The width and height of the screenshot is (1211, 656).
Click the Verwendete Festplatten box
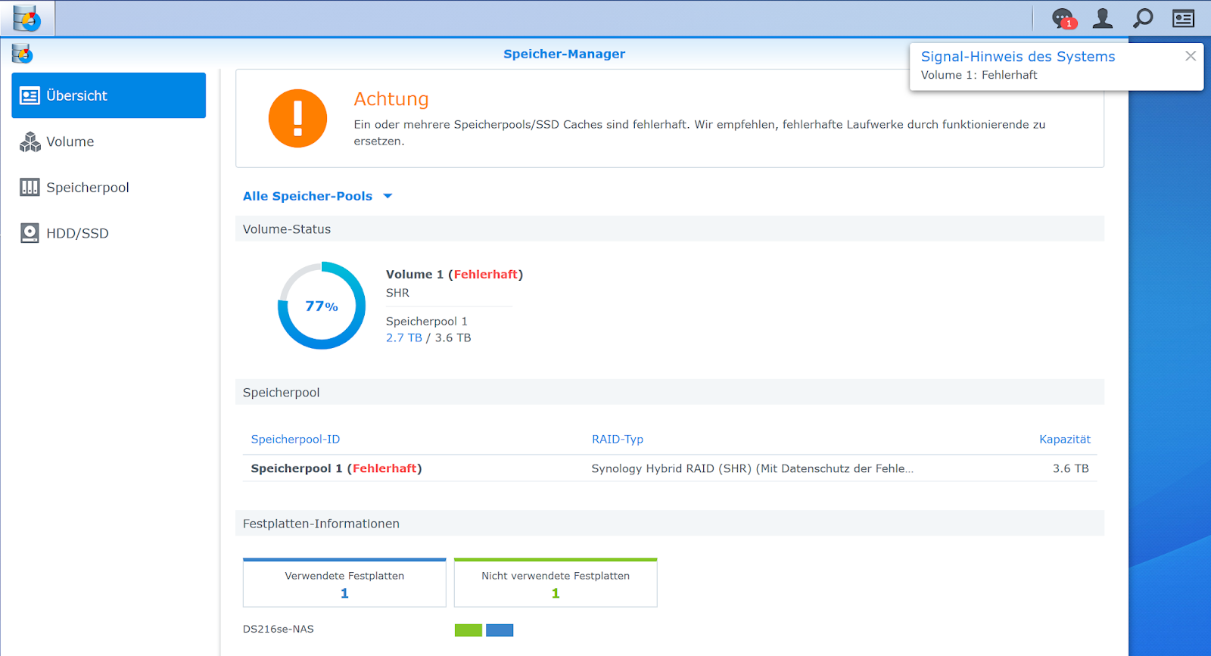tap(344, 583)
